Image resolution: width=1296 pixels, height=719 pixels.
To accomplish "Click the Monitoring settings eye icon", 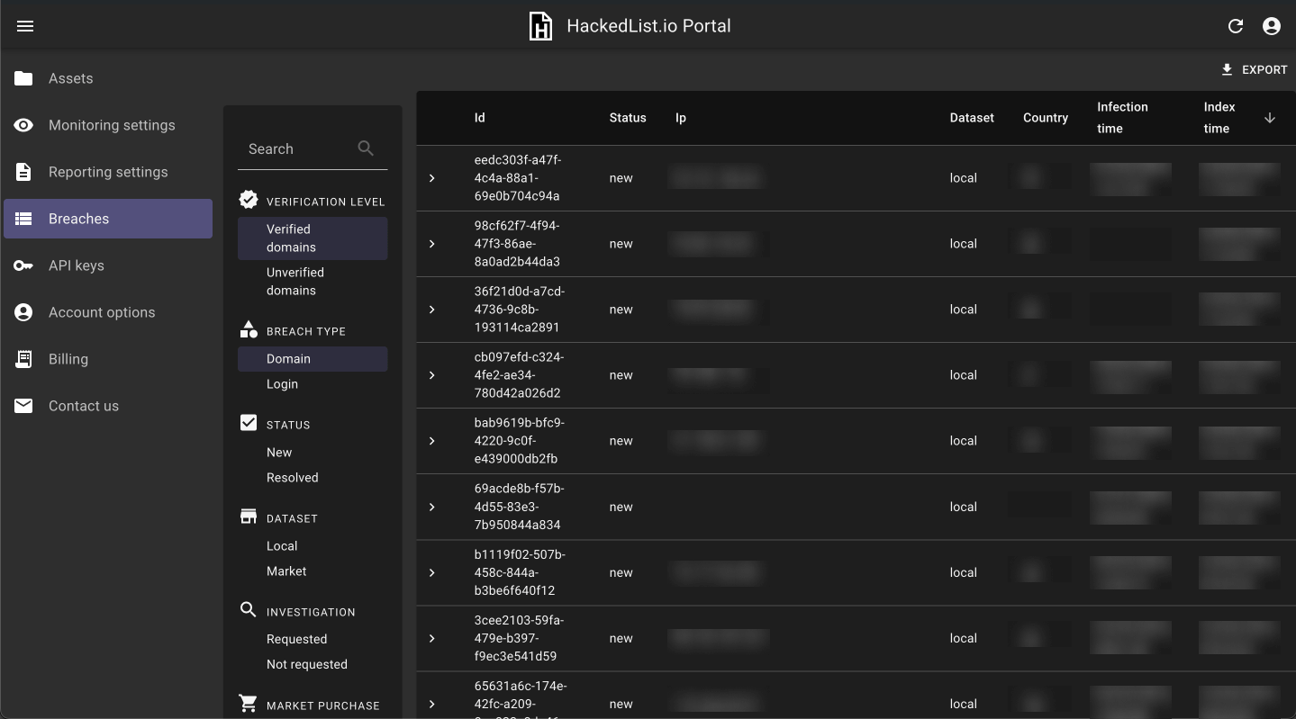I will tap(23, 125).
